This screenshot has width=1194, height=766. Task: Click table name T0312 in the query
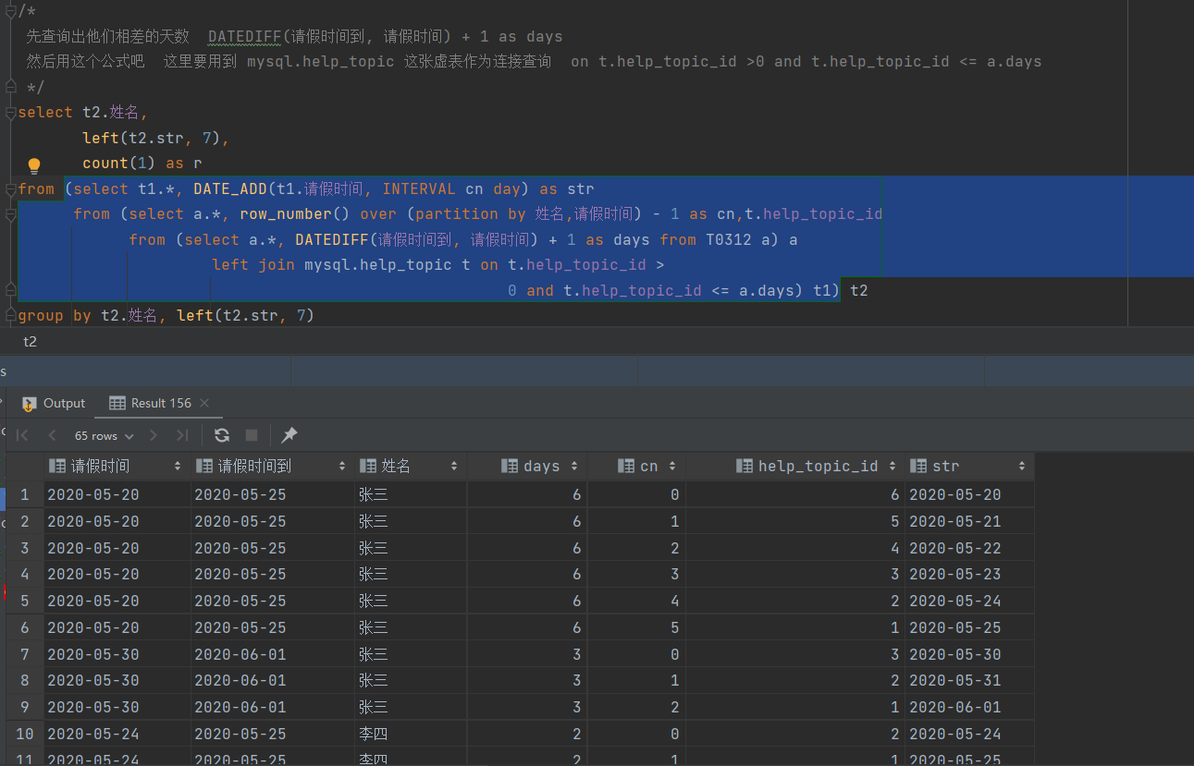(728, 240)
